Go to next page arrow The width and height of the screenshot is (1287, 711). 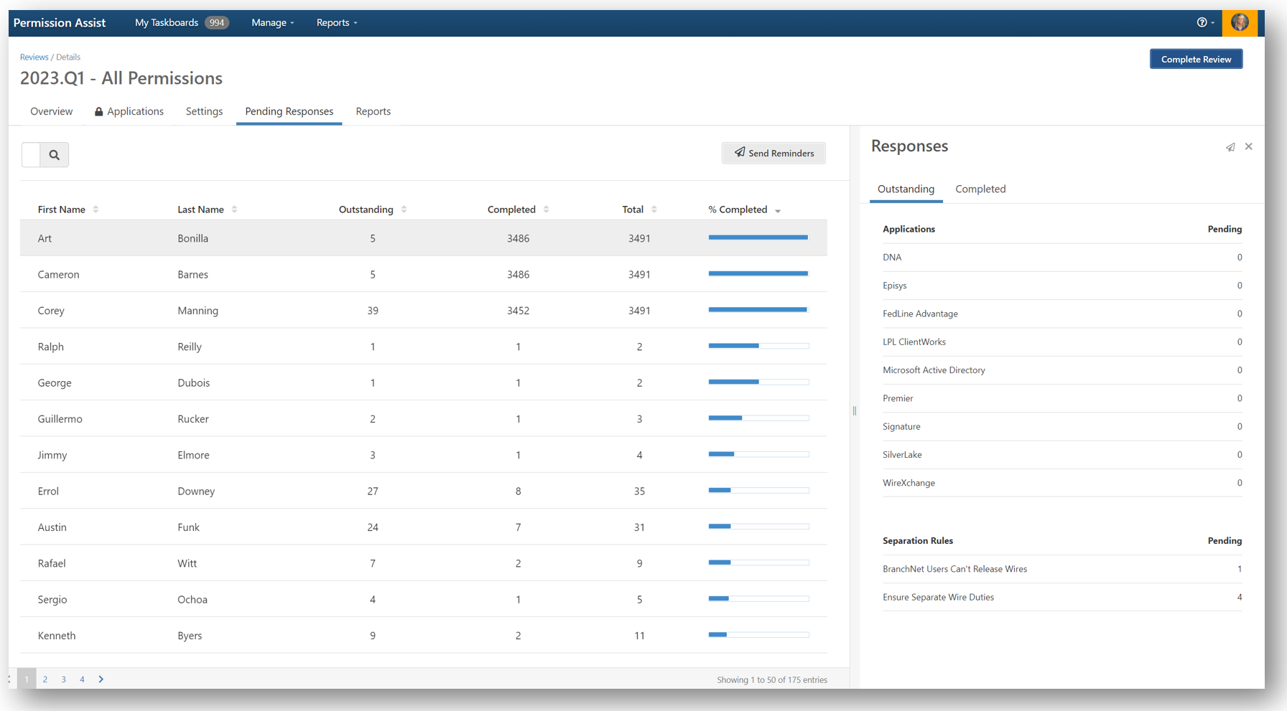point(101,679)
